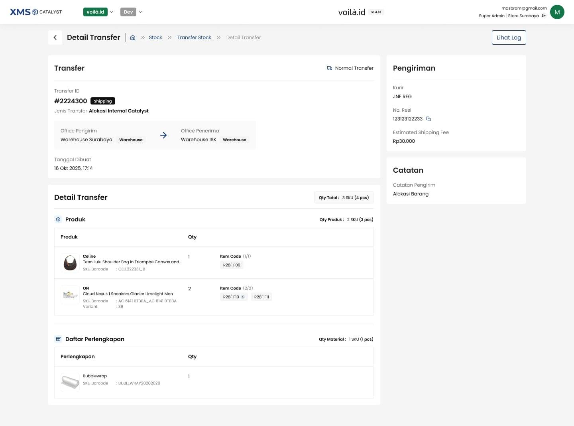
Task: Click the Qty Total summary badge
Action: pyautogui.click(x=344, y=197)
